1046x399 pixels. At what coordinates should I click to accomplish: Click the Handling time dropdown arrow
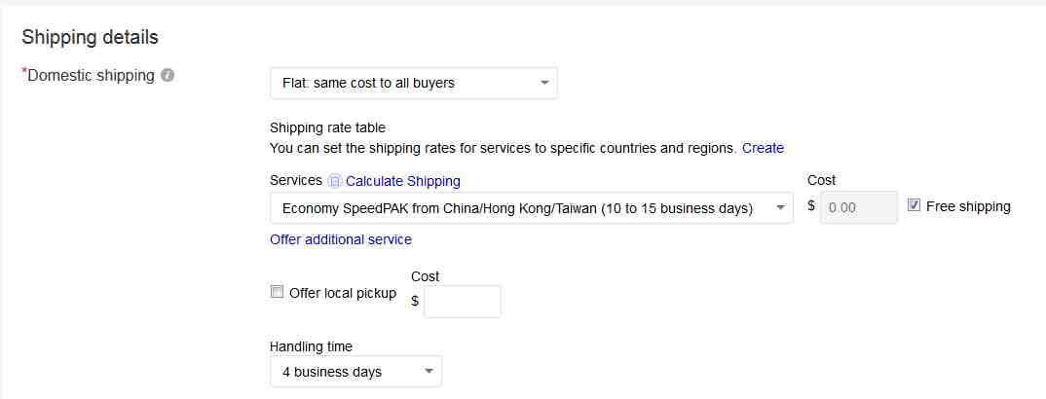[x=429, y=372]
